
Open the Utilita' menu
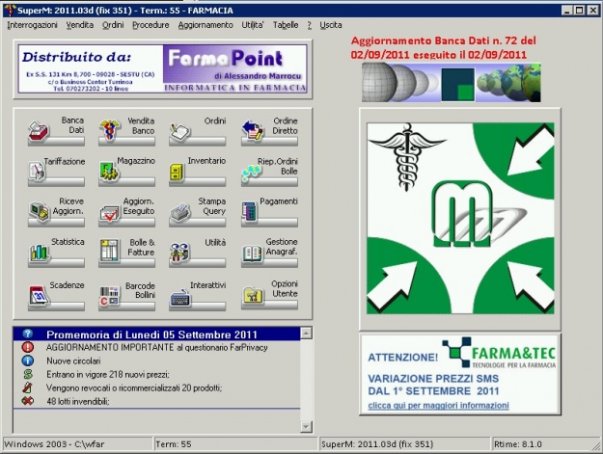tap(253, 25)
